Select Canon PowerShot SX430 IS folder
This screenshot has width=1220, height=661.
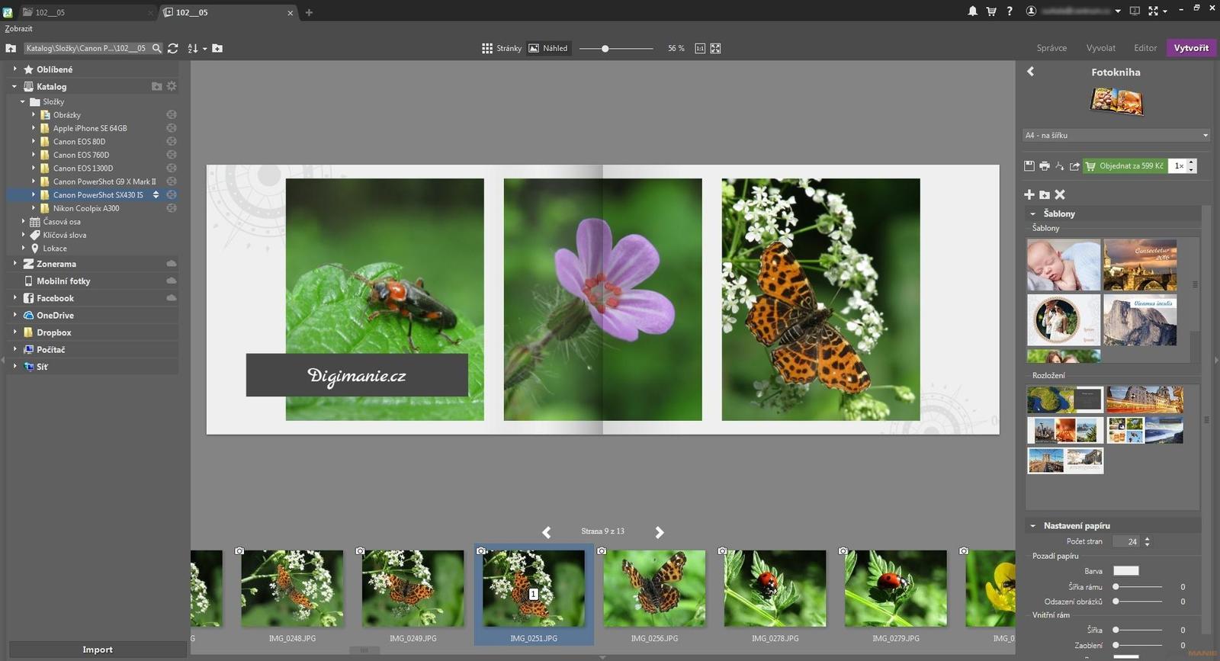98,194
